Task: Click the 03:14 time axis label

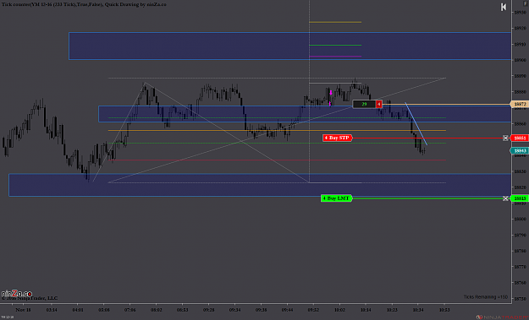Action: pos(52,310)
